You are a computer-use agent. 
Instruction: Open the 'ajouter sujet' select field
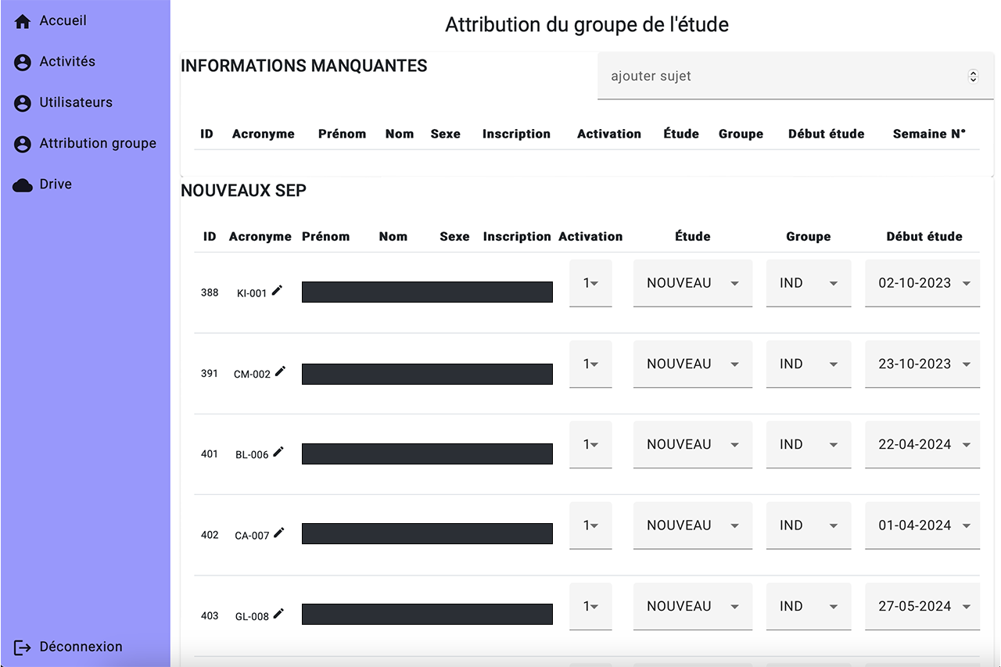click(795, 77)
